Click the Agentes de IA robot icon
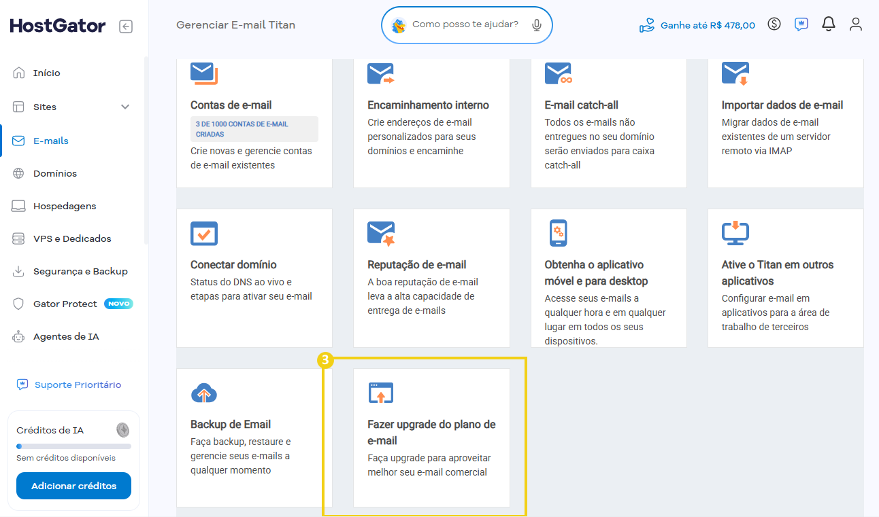This screenshot has height=517, width=879. click(x=19, y=336)
